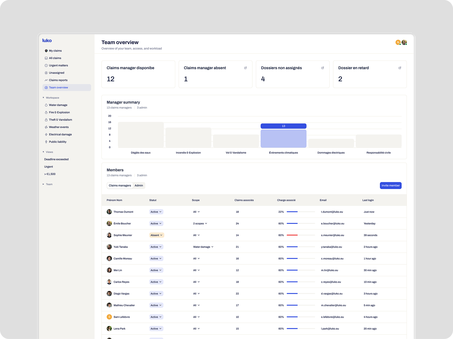The image size is (453, 339).
Task: Open Yuki Tanaka's Water damage scope dropdown
Action: pyautogui.click(x=203, y=247)
